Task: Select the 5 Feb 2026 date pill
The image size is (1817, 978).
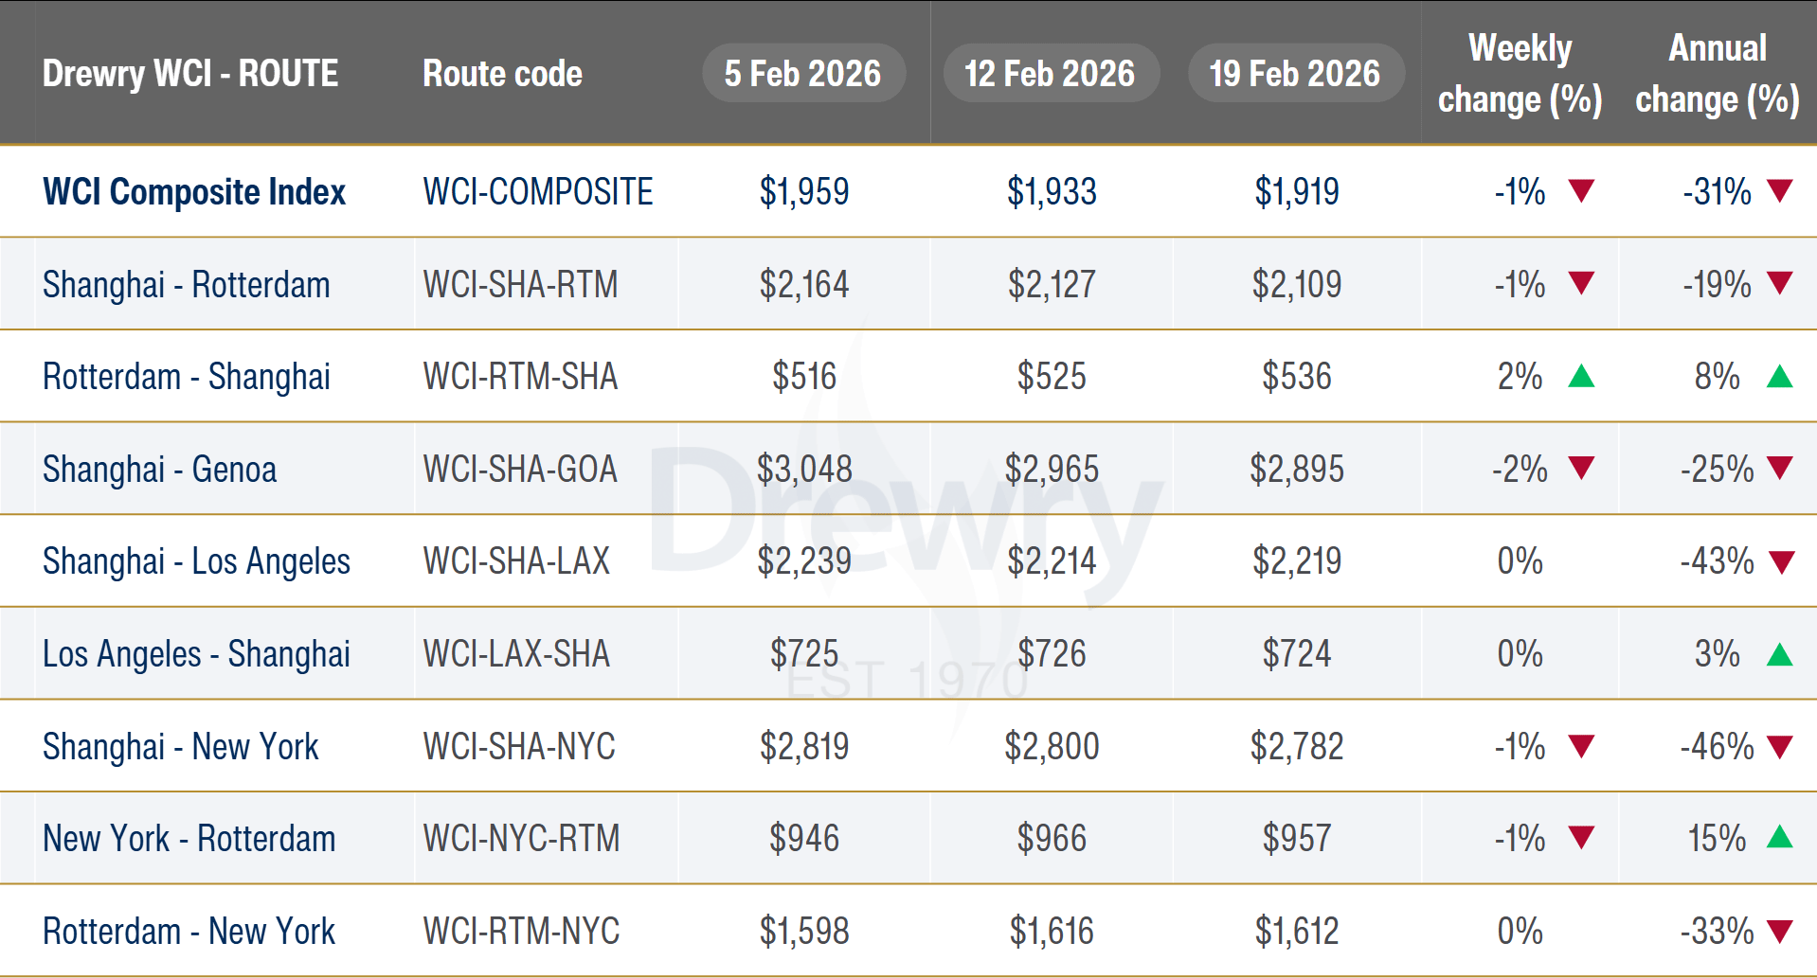Action: coord(802,73)
